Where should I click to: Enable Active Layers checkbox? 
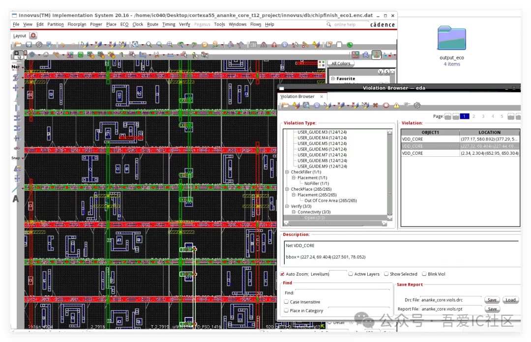351,274
